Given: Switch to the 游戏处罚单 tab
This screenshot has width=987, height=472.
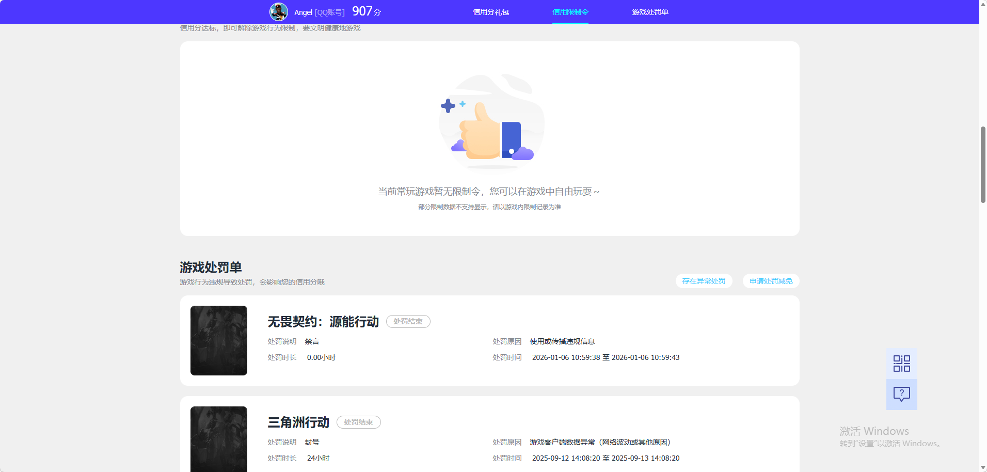Looking at the screenshot, I should click(x=649, y=11).
